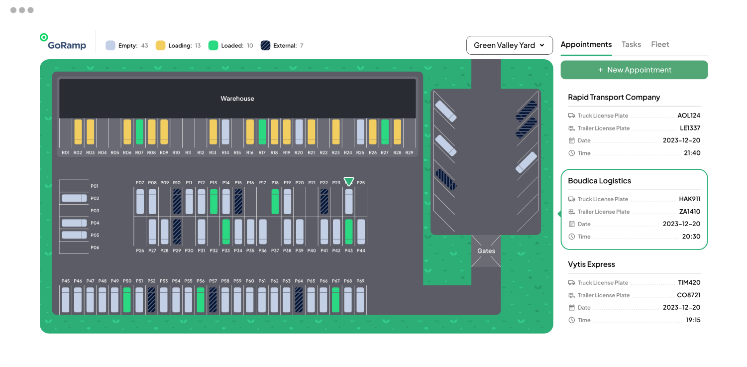Open the Green Valley Yard dropdown
The width and height of the screenshot is (747, 367).
click(x=509, y=45)
